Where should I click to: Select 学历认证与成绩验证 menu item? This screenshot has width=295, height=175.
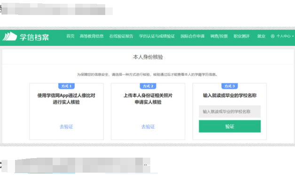click(x=157, y=36)
